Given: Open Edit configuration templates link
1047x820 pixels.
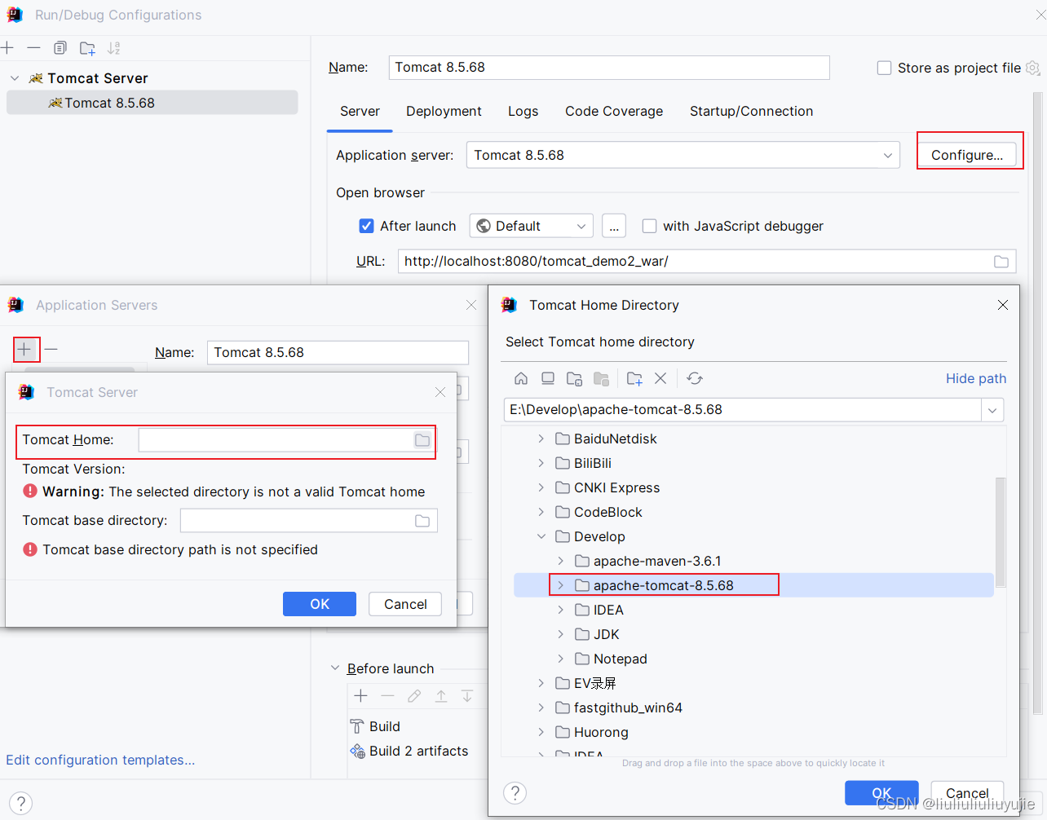Looking at the screenshot, I should 100,760.
